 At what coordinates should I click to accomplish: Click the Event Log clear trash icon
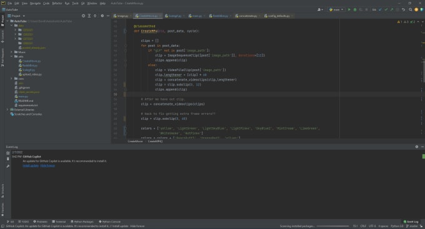(8, 159)
